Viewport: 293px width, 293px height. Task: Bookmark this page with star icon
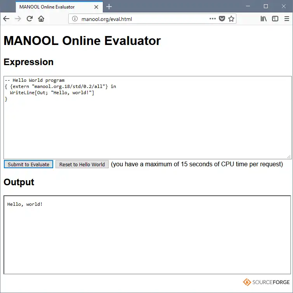[x=231, y=19]
